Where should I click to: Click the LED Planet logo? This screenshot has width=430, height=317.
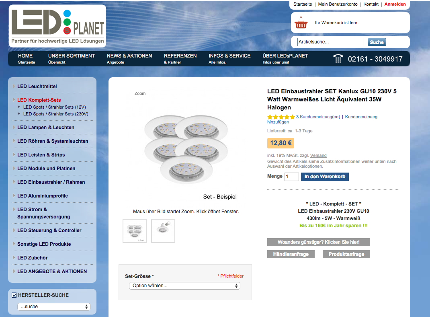tap(57, 26)
